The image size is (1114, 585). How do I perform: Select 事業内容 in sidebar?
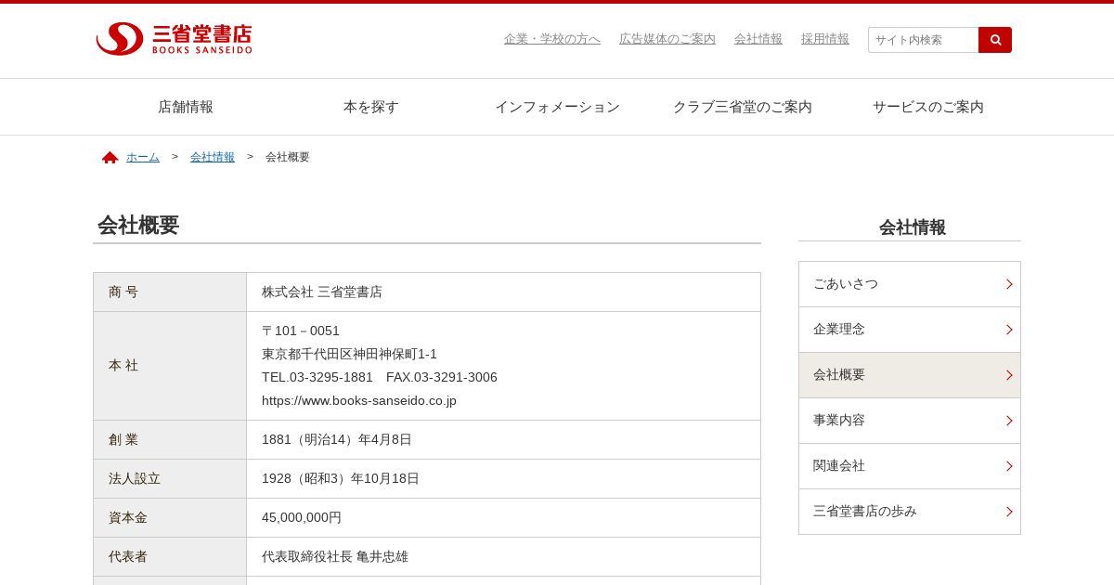(910, 421)
